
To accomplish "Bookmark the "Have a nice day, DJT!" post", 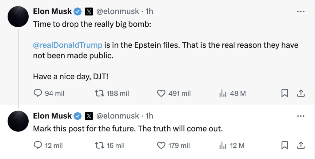I will point(285,93).
